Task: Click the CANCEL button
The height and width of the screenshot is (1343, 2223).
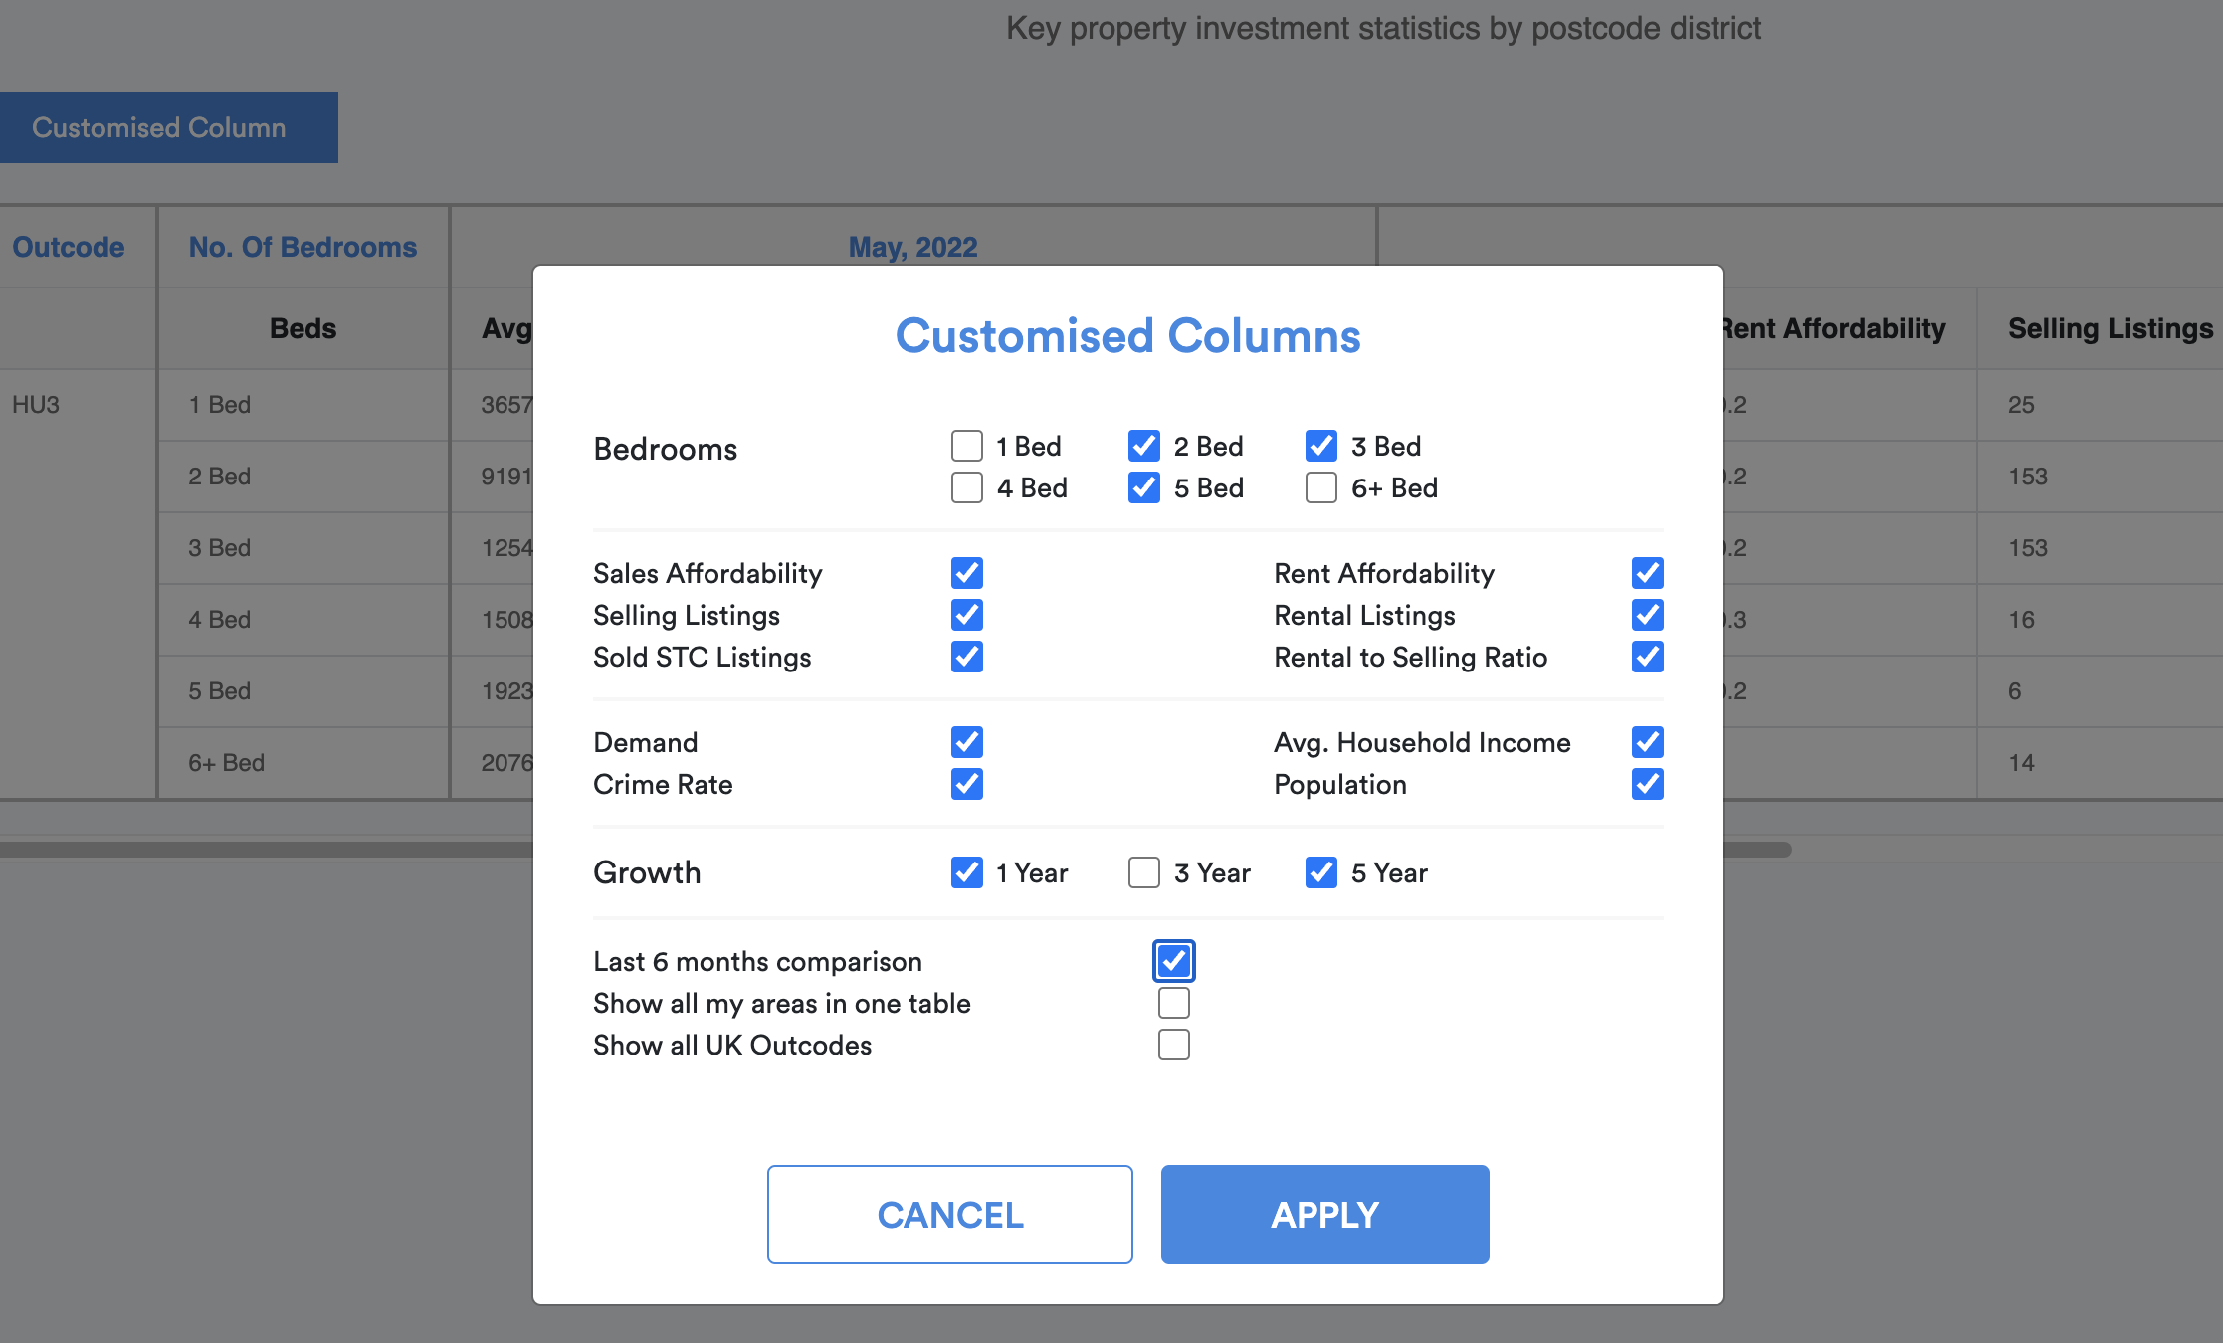Action: point(948,1214)
